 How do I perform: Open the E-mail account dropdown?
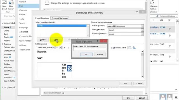click(x=142, y=26)
